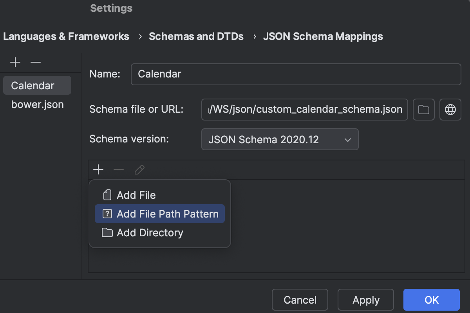Open the add mapping plus icon above the table
The height and width of the screenshot is (313, 470).
point(98,169)
